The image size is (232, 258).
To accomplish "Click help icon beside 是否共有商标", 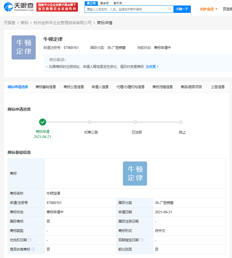I will click(33, 249).
